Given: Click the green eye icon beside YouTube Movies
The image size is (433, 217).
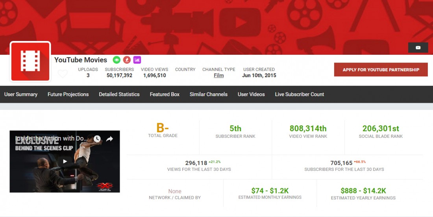Looking at the screenshot, I should coord(117,60).
